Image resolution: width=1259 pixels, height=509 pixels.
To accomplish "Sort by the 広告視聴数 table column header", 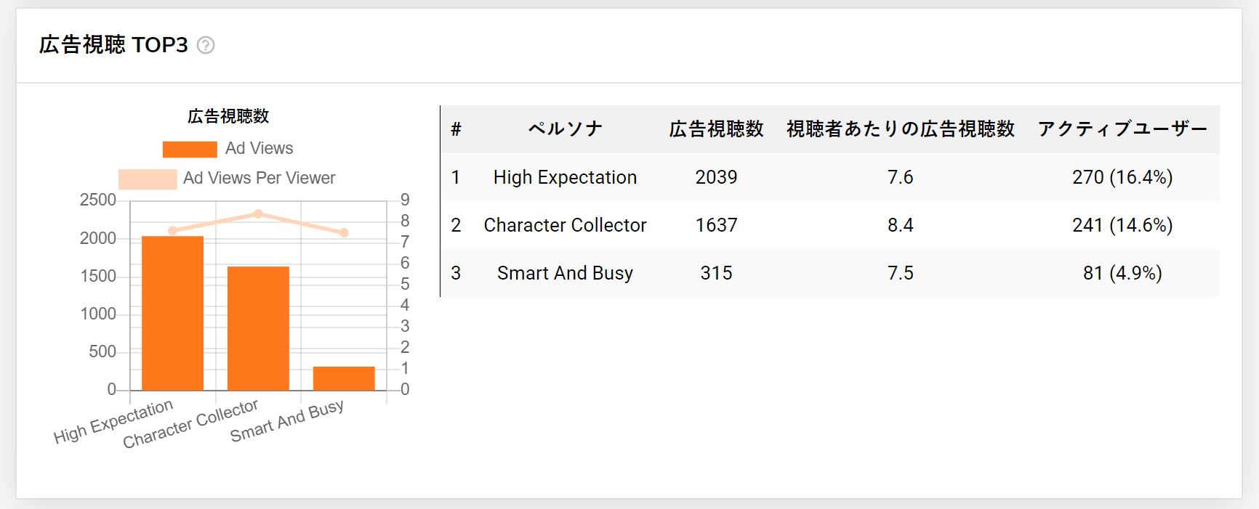I will click(716, 129).
